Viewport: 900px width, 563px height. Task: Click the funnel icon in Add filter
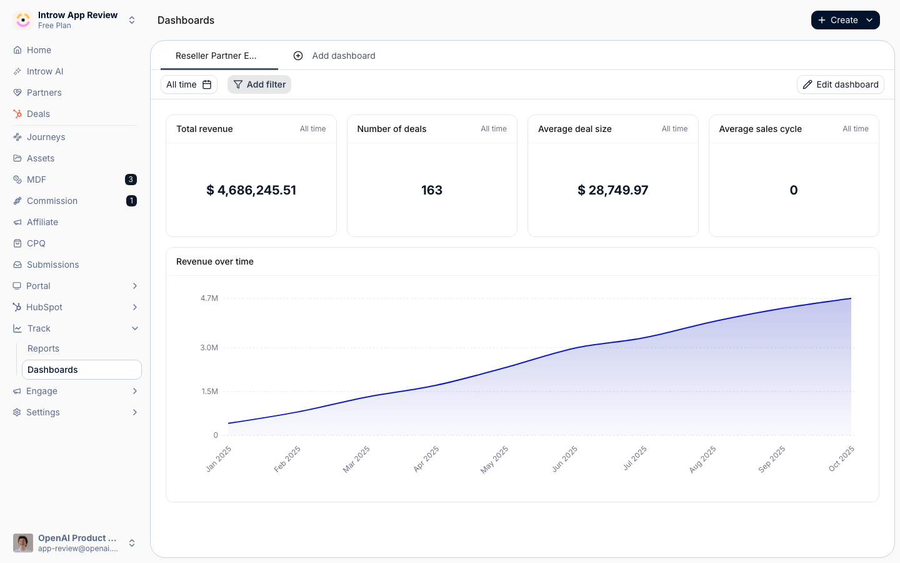point(238,84)
